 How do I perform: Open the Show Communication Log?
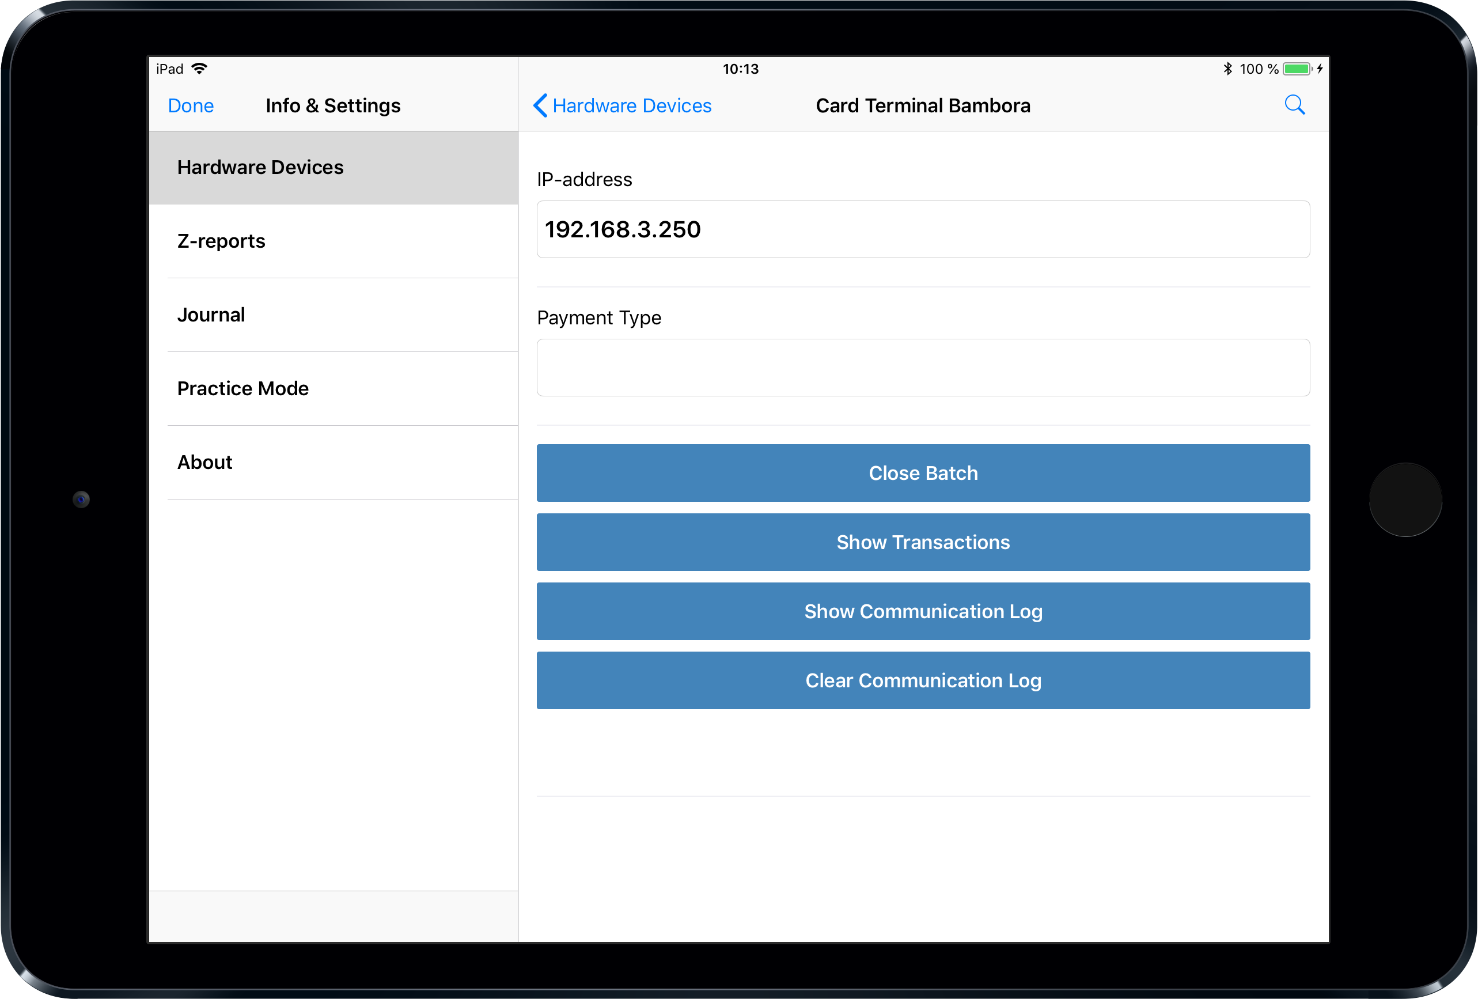(x=923, y=611)
